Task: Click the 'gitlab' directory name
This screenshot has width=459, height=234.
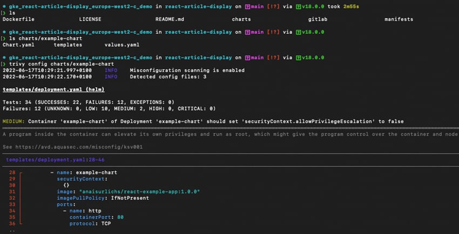Action: coord(318,19)
